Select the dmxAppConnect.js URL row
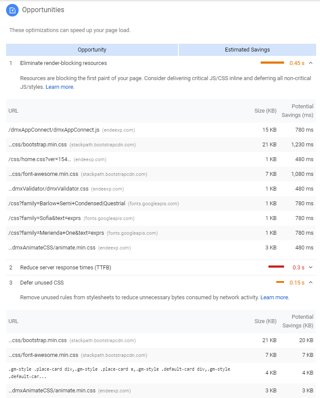The height and width of the screenshot is (398, 320). (54, 130)
